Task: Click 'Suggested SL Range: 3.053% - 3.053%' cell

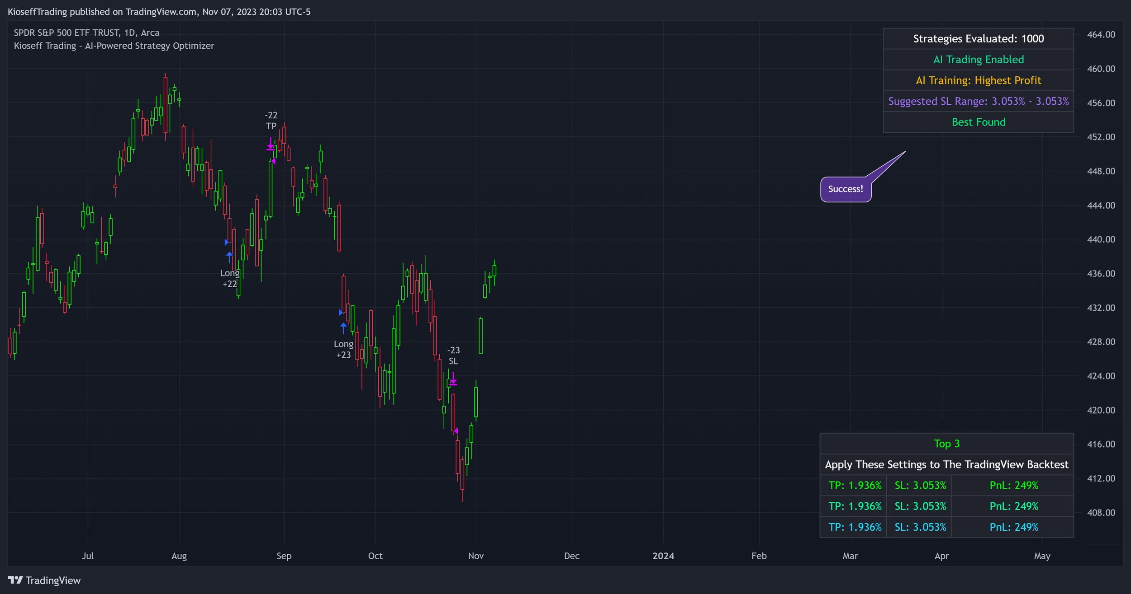Action: (x=978, y=101)
